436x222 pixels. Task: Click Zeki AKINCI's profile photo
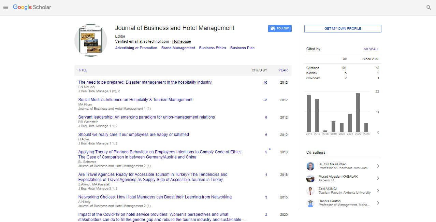coord(310,191)
